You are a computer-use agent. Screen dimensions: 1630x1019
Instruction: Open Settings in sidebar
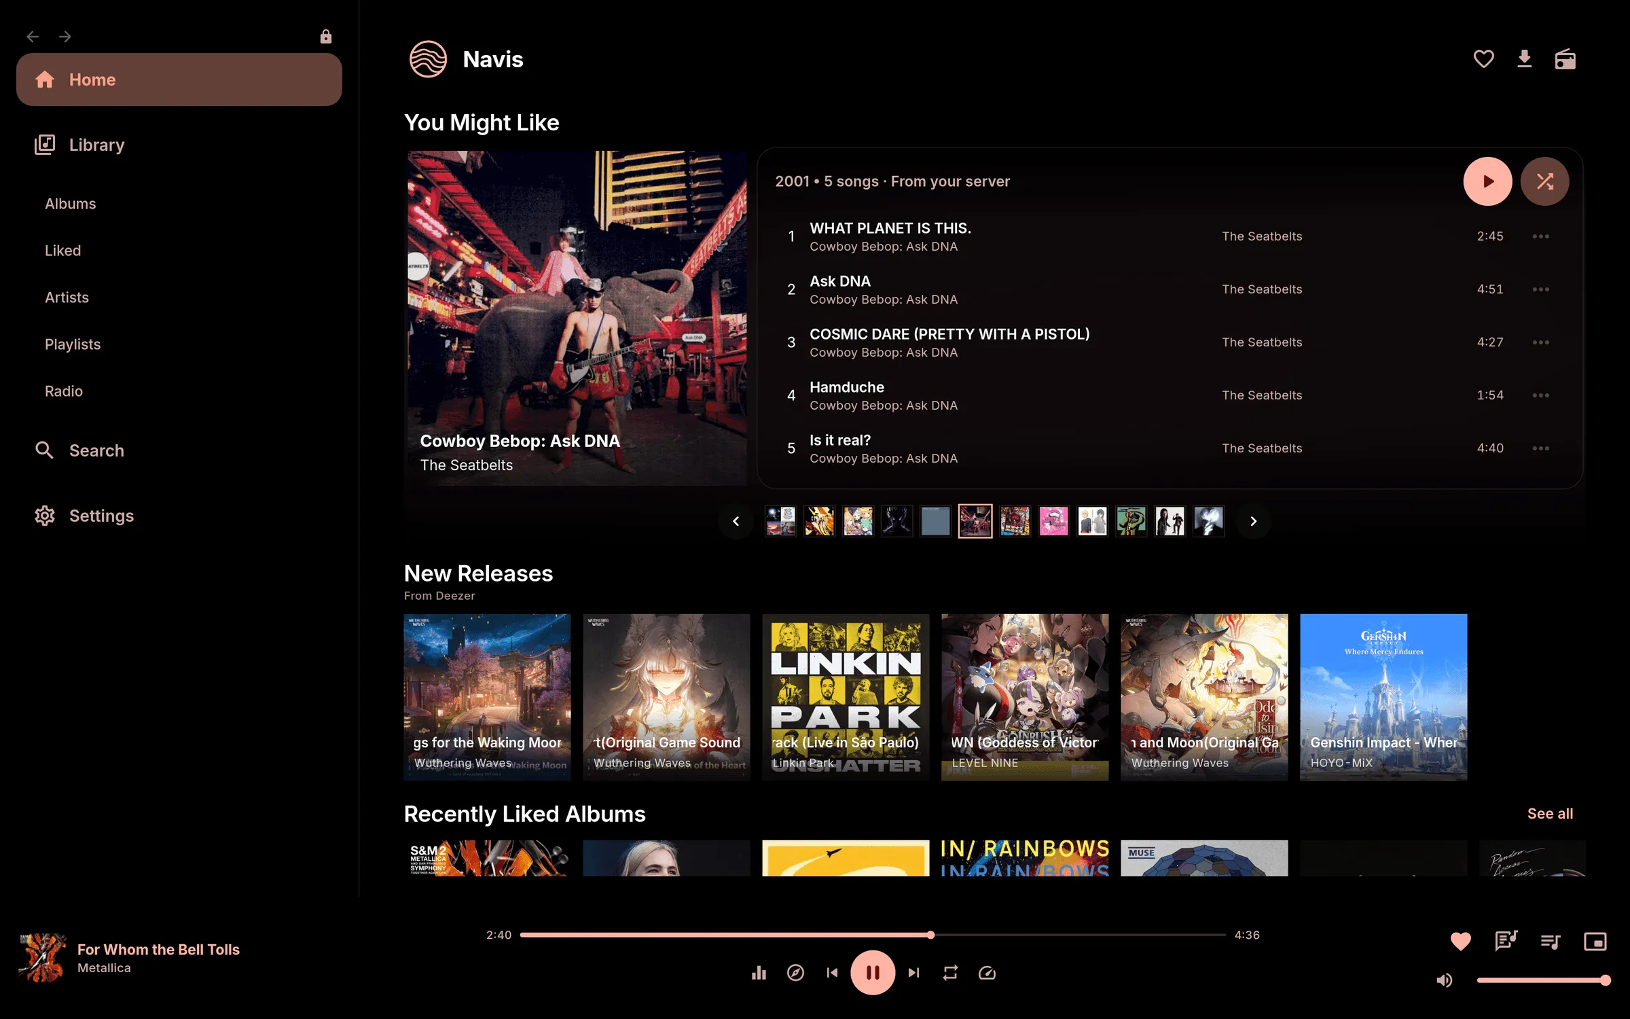pos(179,516)
